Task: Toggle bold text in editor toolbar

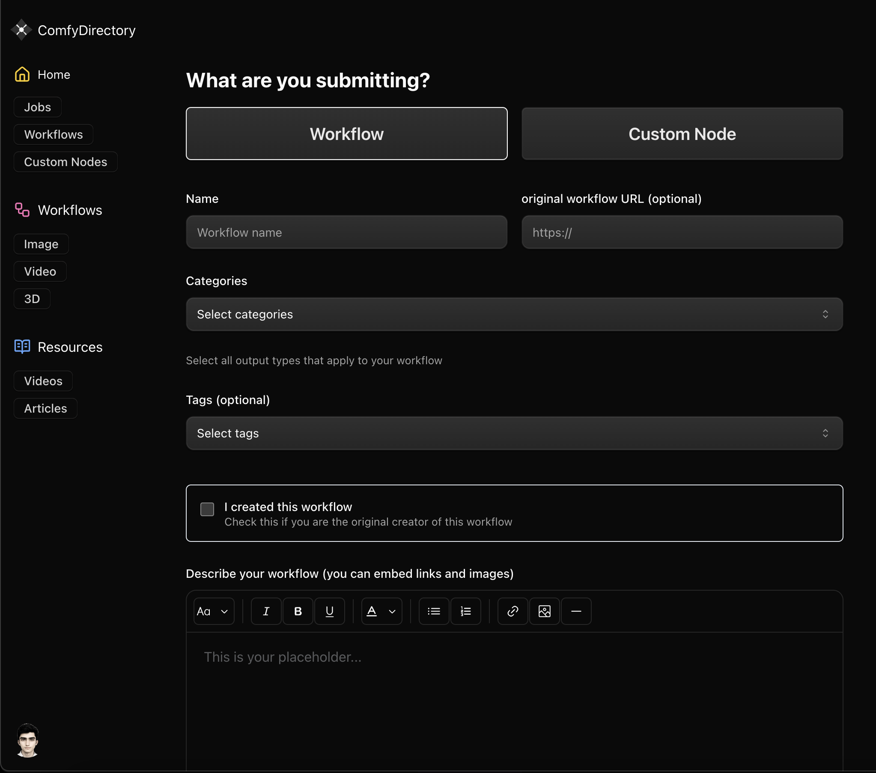Action: pyautogui.click(x=298, y=611)
